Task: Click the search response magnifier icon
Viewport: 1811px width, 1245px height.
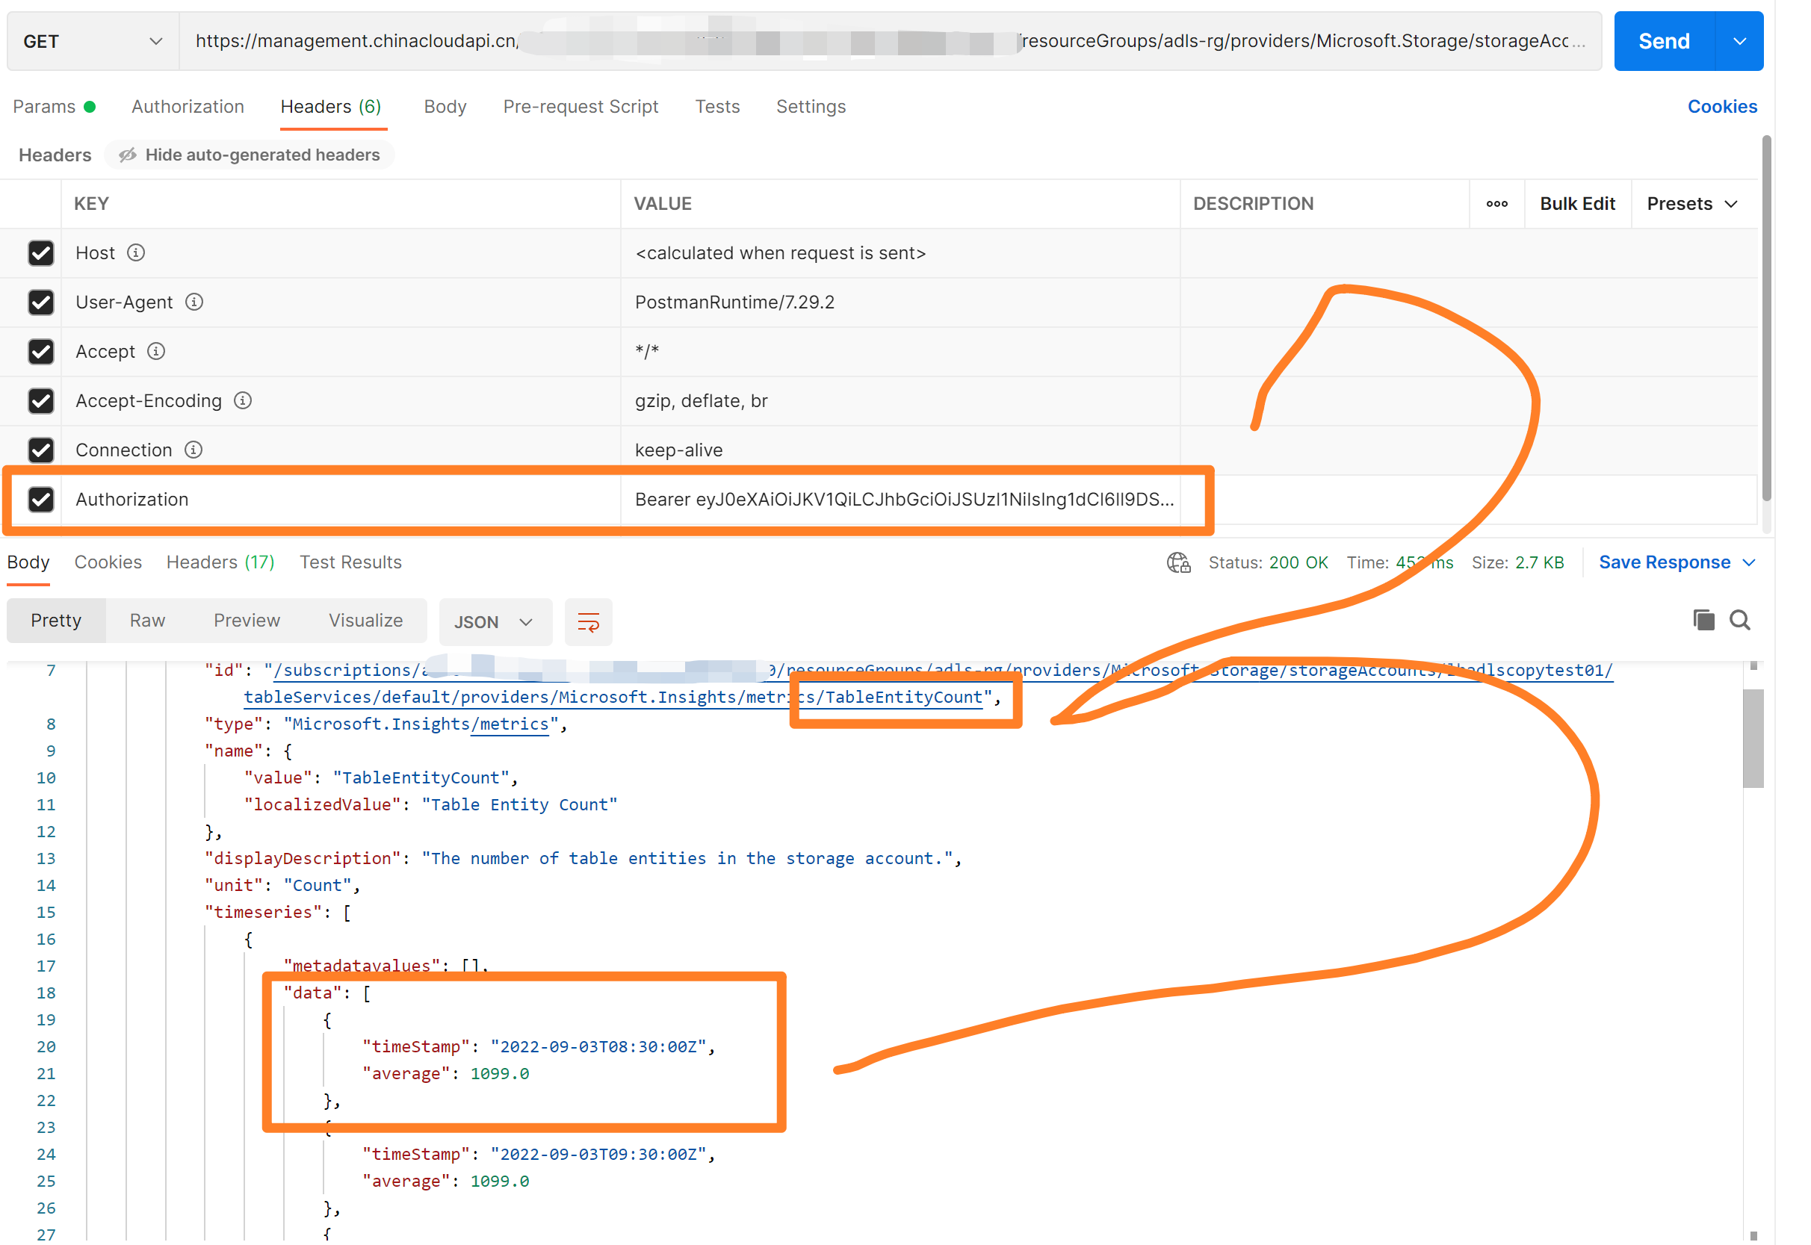Action: tap(1740, 621)
